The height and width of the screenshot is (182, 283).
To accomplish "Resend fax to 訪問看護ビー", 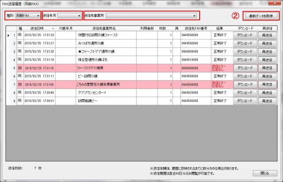I will [267, 101].
